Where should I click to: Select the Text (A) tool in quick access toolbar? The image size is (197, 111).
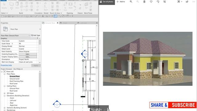(43, 16)
